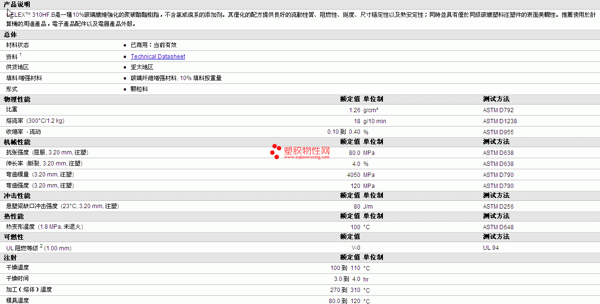Select the 亚太地区 value

142,67
